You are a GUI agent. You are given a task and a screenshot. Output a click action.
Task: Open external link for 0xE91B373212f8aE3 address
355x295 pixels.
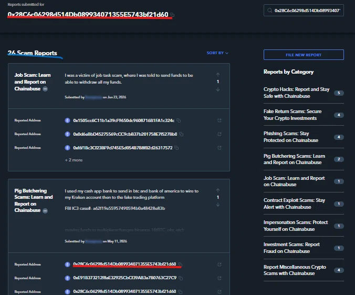(220, 278)
